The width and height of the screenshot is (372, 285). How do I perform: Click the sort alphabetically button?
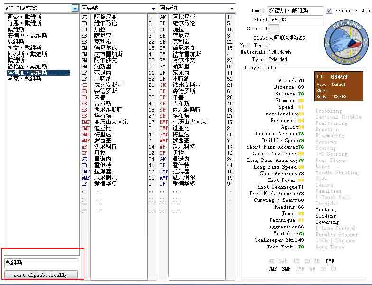tap(41, 275)
